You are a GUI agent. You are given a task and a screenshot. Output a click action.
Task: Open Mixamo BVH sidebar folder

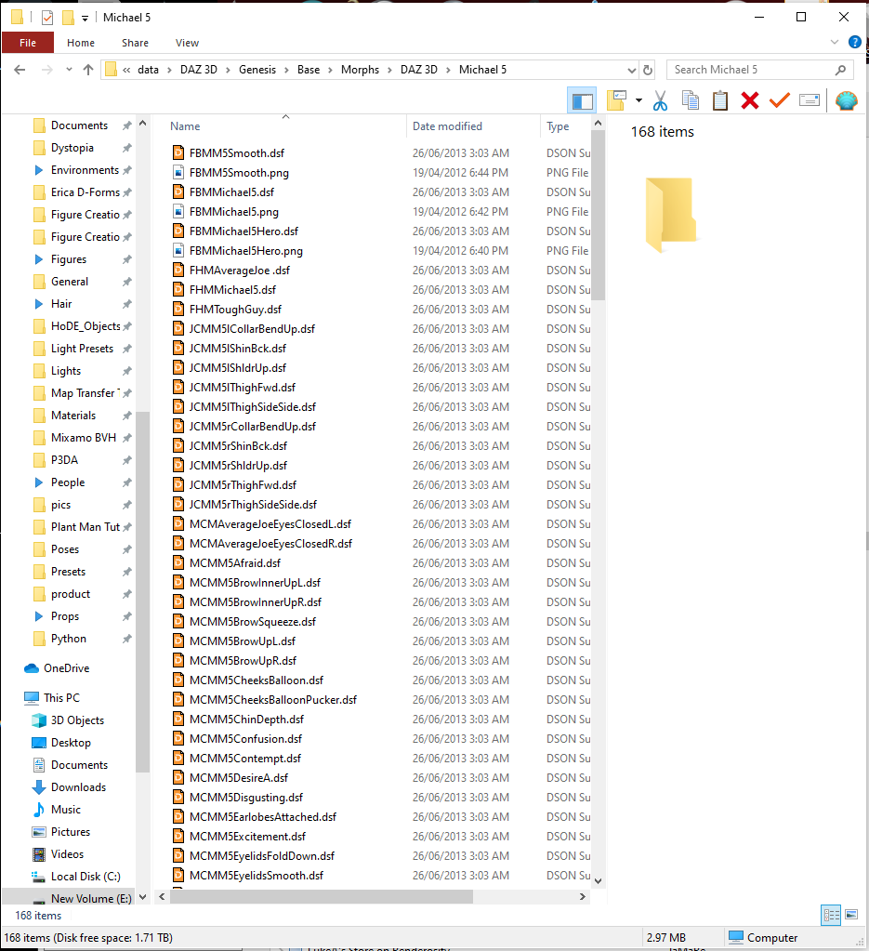(x=83, y=438)
